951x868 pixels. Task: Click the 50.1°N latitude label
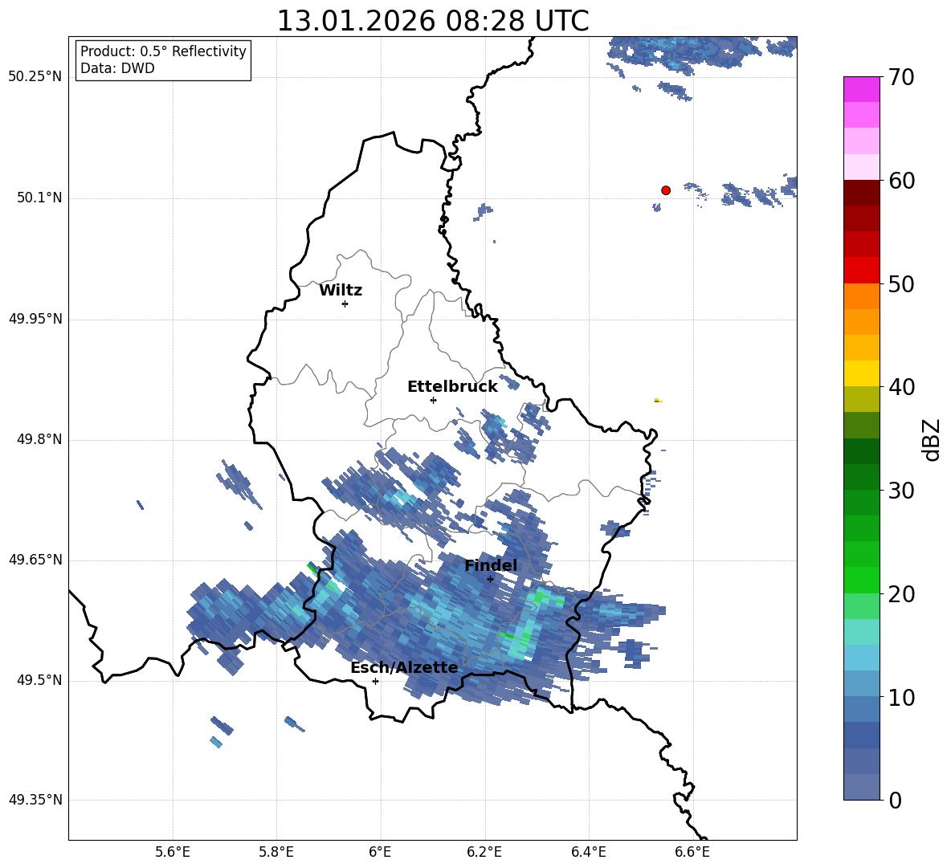tap(39, 198)
